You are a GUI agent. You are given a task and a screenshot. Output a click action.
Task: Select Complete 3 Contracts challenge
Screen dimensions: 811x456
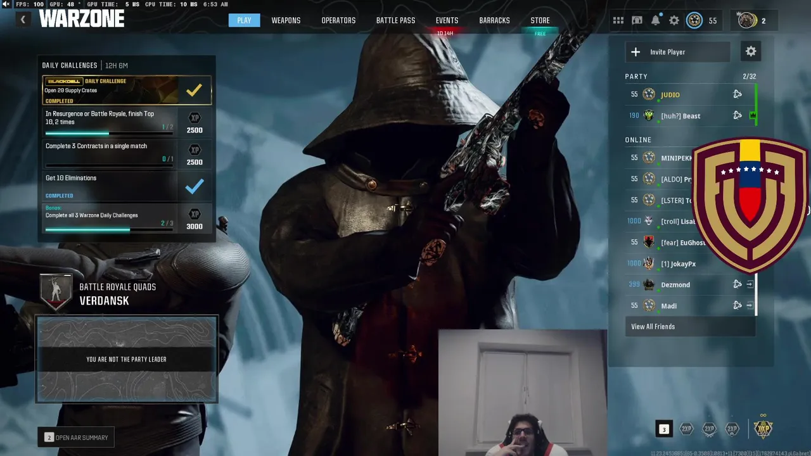click(x=127, y=154)
